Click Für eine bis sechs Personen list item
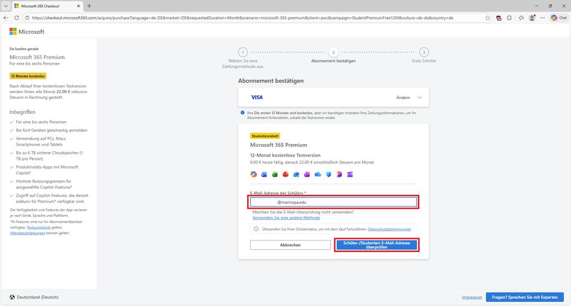 41,122
